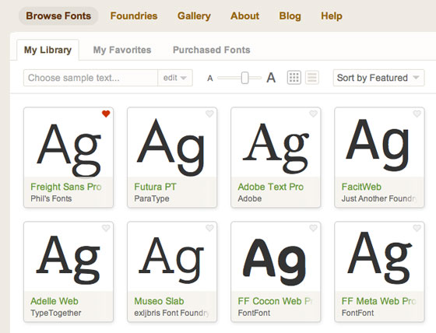Viewport: 436px width, 333px height.
Task: Click the TypeTogether foundry name
Action: pyautogui.click(x=56, y=313)
